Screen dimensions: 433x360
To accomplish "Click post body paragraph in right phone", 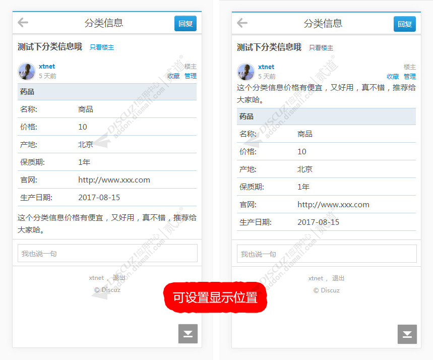I will pos(327,93).
